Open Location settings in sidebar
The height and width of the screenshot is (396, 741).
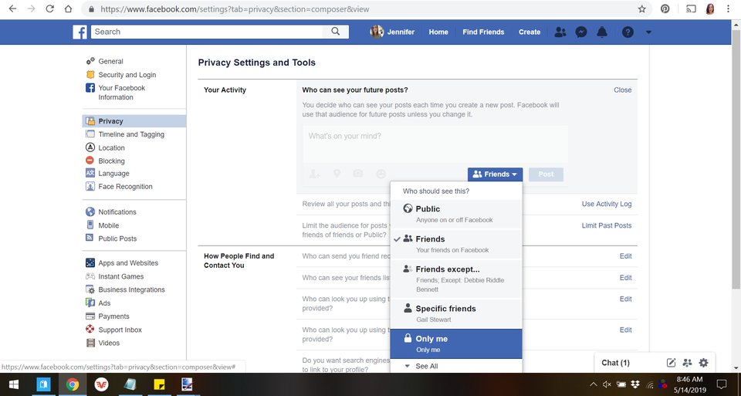pos(111,148)
